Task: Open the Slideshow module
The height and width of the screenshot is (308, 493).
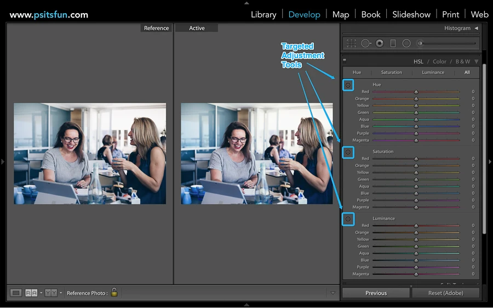Action: tap(411, 15)
